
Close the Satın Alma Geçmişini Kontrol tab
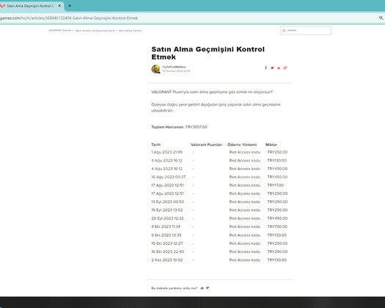59,6
